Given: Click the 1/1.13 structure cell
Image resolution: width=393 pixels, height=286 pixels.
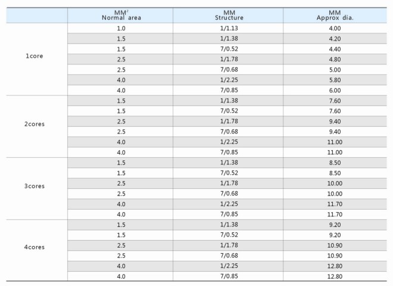Looking at the screenshot, I should [x=228, y=29].
